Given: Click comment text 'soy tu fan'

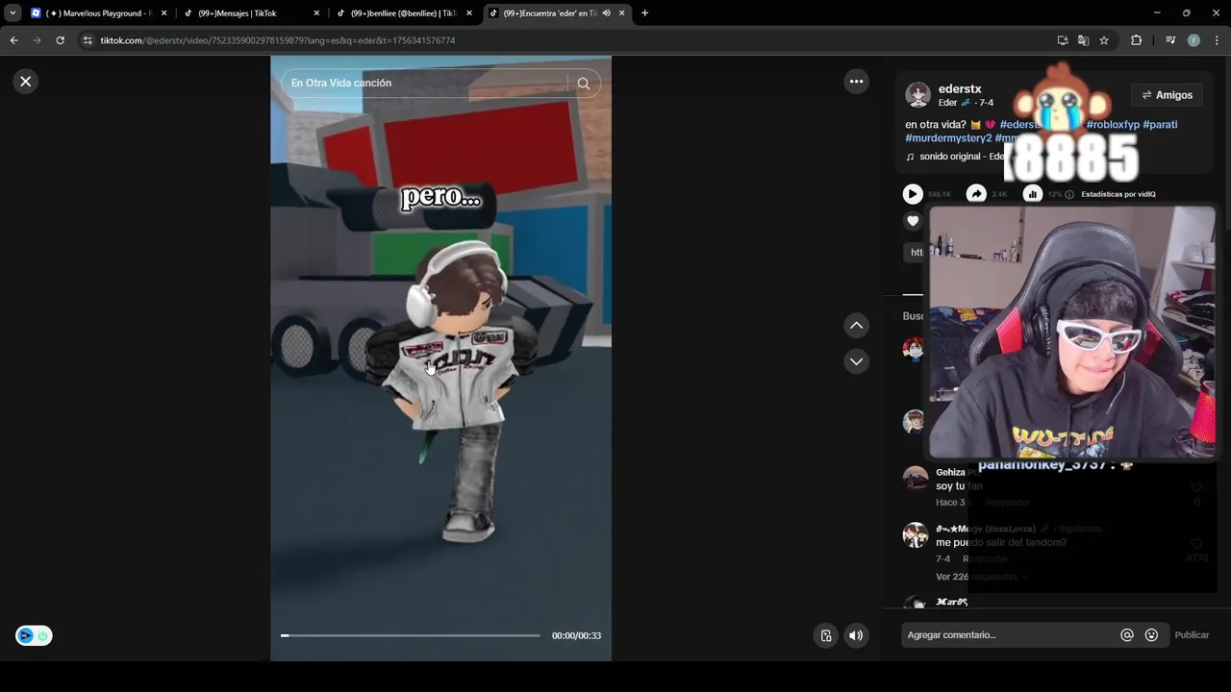Looking at the screenshot, I should tap(959, 486).
